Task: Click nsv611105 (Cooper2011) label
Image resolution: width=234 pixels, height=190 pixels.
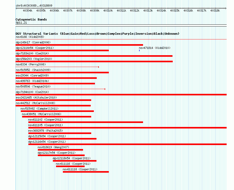Action: [x=45, y=125]
